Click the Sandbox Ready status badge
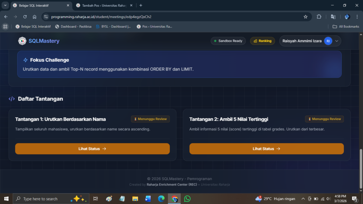The height and width of the screenshot is (204, 363). [228, 41]
